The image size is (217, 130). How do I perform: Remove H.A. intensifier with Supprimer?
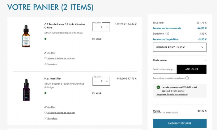(x=51, y=118)
